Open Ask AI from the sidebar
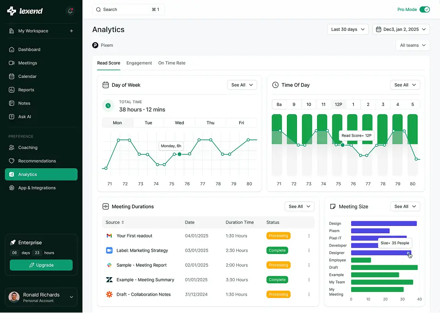Screen dimensions: 440x313 pyautogui.click(x=25, y=117)
